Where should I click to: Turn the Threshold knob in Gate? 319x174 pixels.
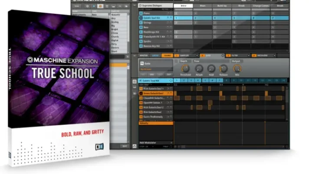(x=185, y=68)
